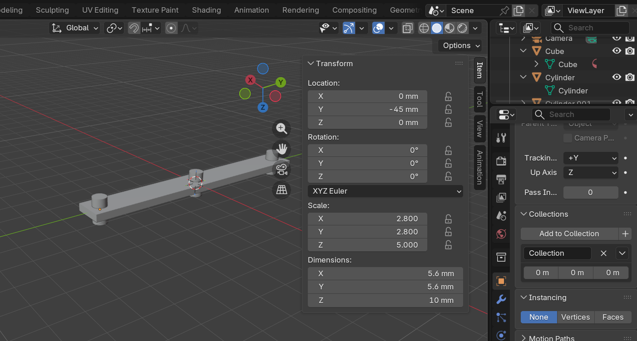Open the Options dropdown in viewport
The width and height of the screenshot is (637, 341).
click(460, 45)
